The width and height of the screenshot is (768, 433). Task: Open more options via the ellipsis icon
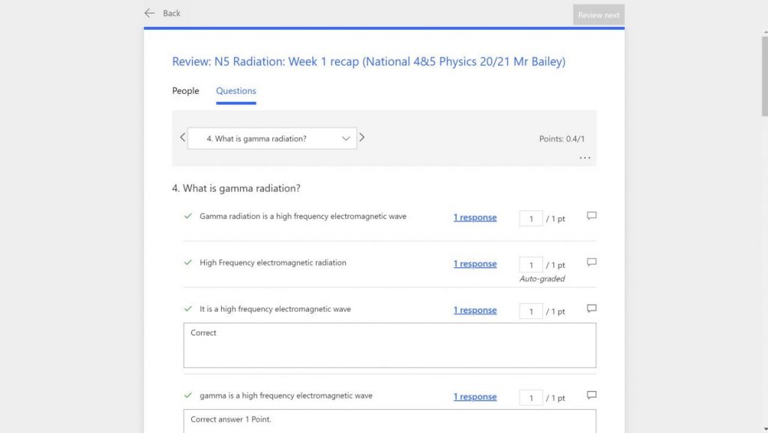tap(584, 158)
